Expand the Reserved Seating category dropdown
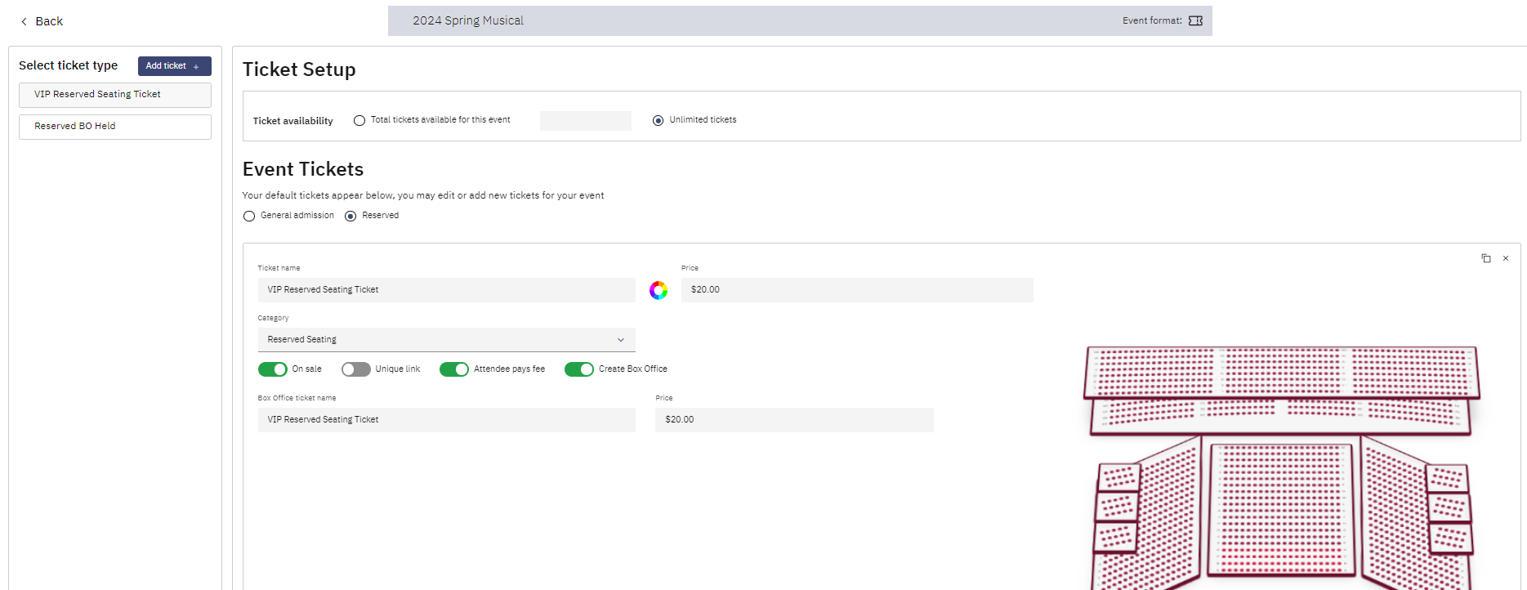 click(x=446, y=340)
